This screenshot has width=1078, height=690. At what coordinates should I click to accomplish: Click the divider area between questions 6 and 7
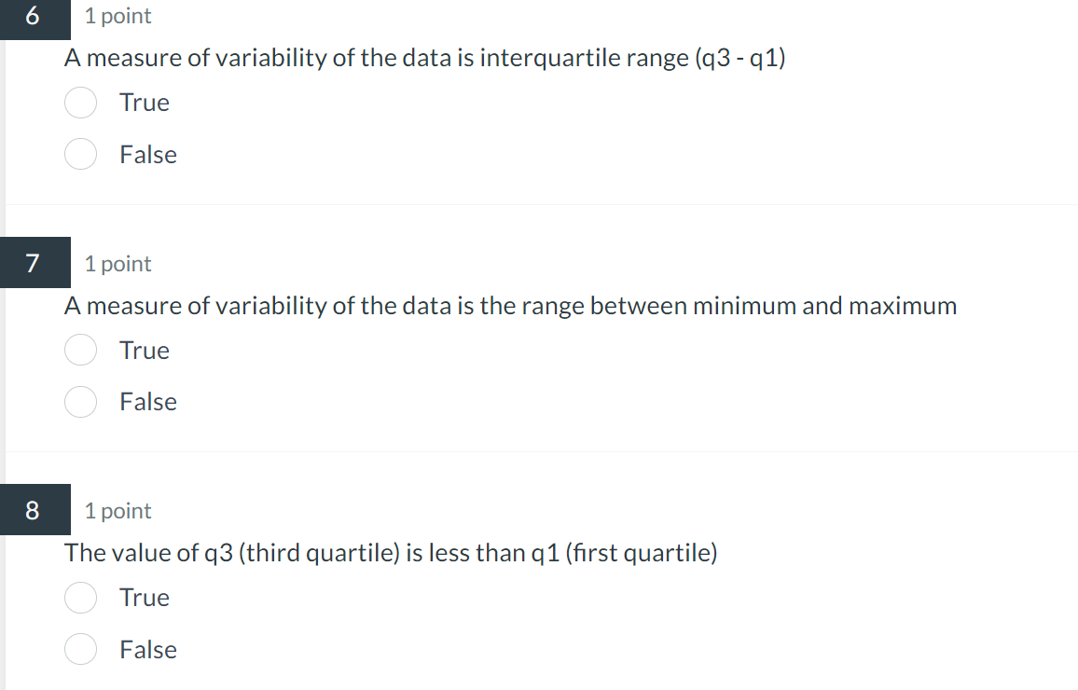coord(539,204)
